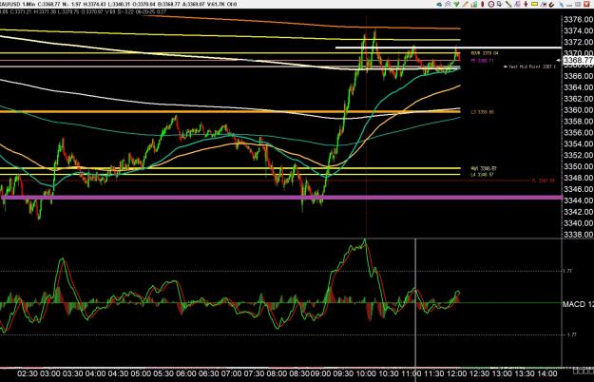Click the Yest Mid Point label

(530, 67)
